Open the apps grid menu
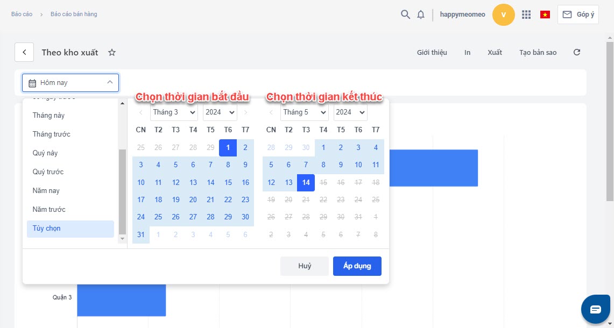This screenshot has width=614, height=328. click(526, 15)
